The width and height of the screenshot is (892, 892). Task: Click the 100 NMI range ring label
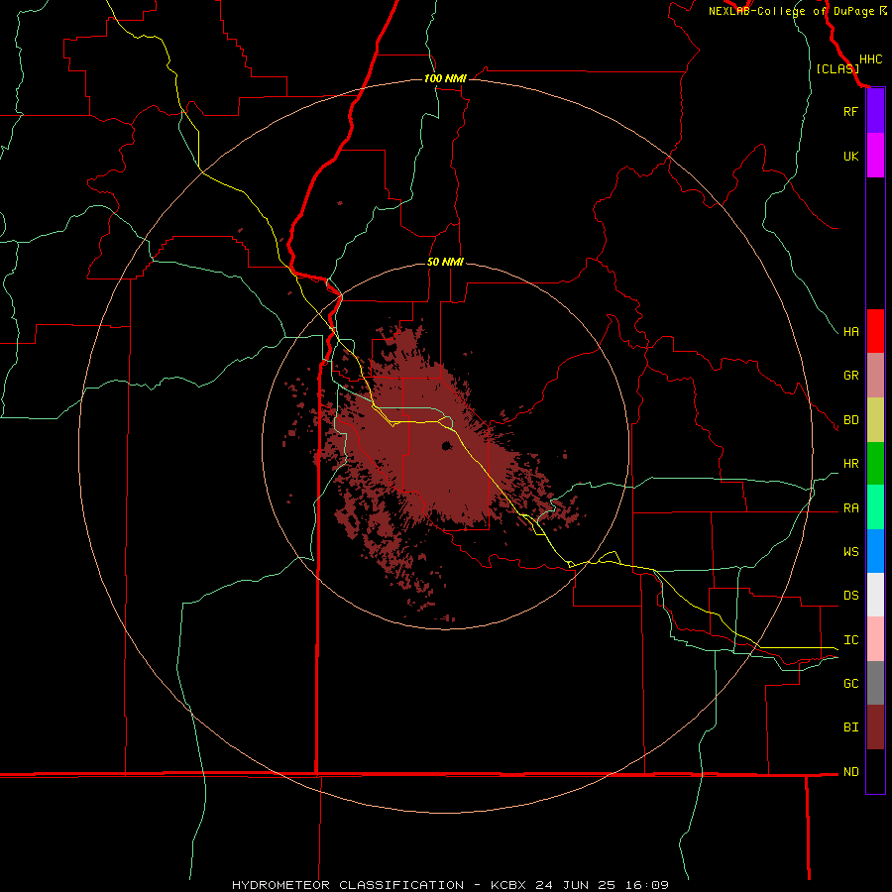(445, 78)
